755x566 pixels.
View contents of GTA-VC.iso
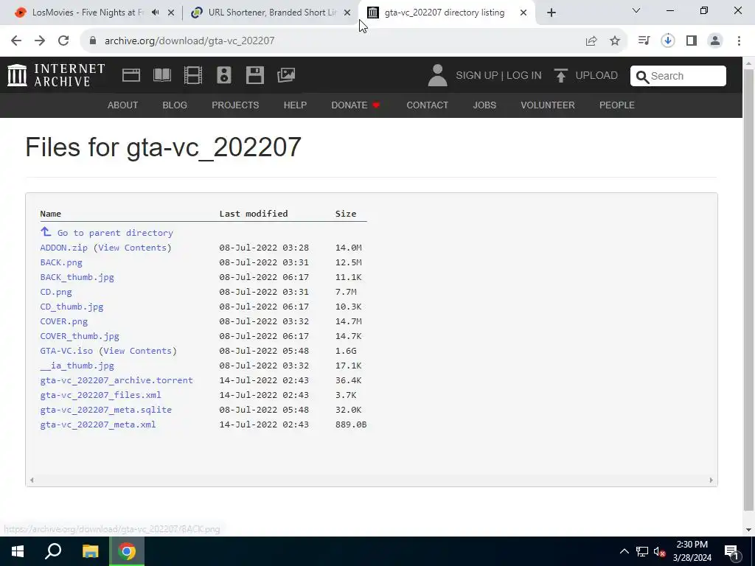pos(138,351)
